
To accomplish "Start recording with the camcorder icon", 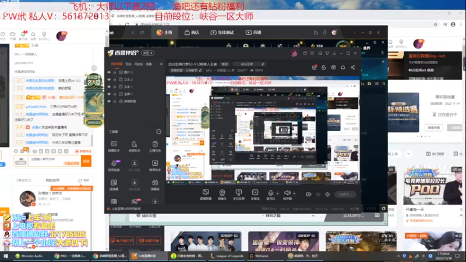I will click(309, 194).
